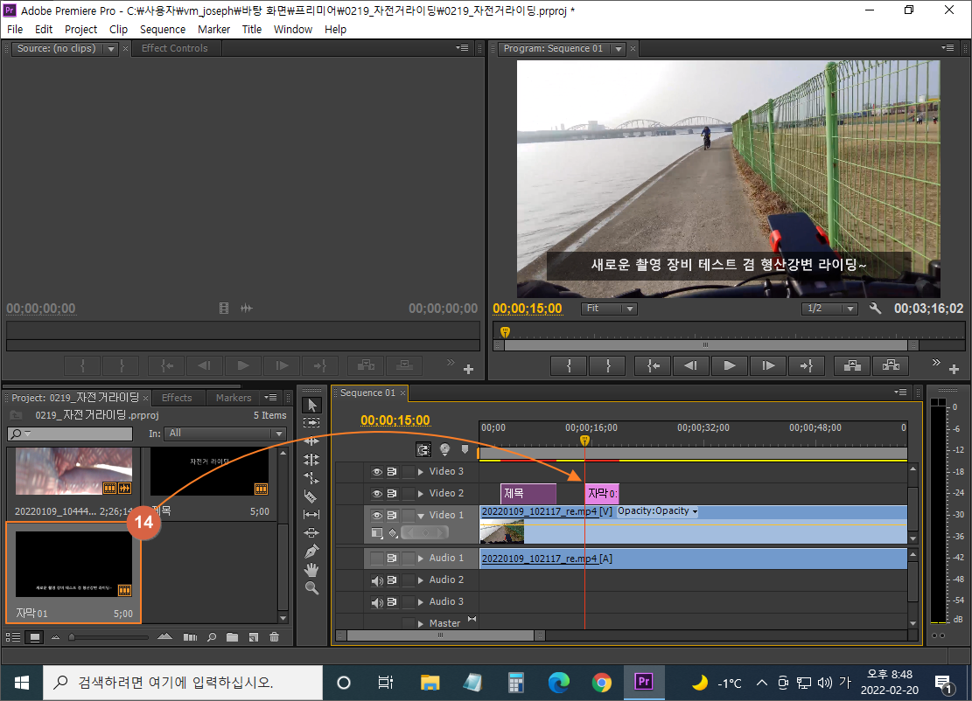Image resolution: width=972 pixels, height=701 pixels.
Task: Click Automate to Sequence in project panel
Action: [191, 636]
